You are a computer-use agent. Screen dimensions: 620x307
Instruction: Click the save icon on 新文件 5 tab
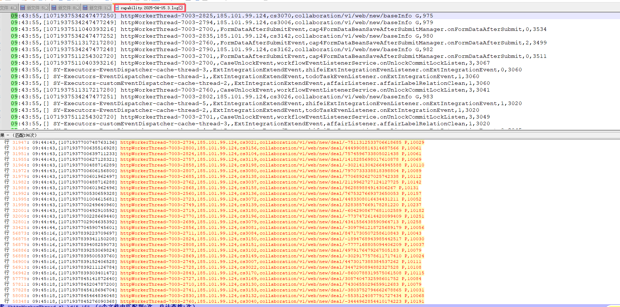[23, 7]
